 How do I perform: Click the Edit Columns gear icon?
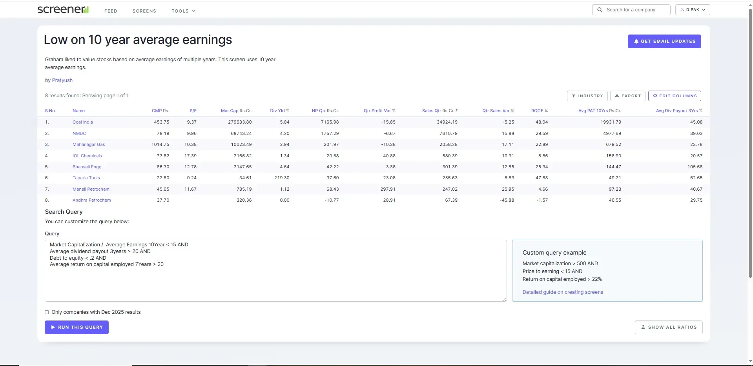(655, 96)
